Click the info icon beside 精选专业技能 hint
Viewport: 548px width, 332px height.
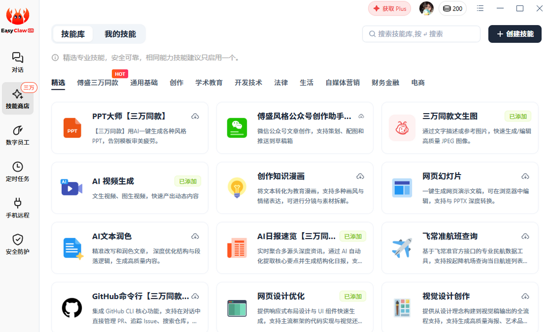click(55, 58)
